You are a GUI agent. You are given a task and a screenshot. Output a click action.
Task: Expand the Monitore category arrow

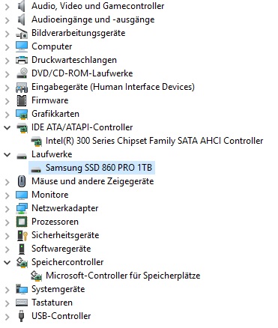(7, 195)
